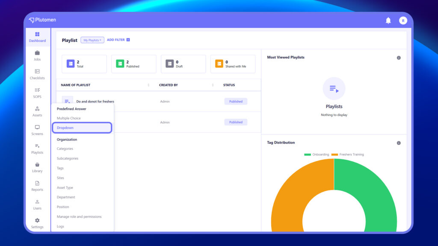Click the Organization section heading

point(67,140)
